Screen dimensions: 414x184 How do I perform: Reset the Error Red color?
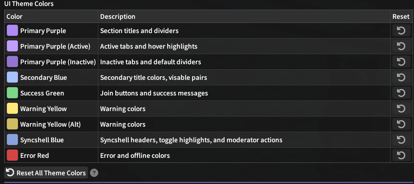point(401,156)
